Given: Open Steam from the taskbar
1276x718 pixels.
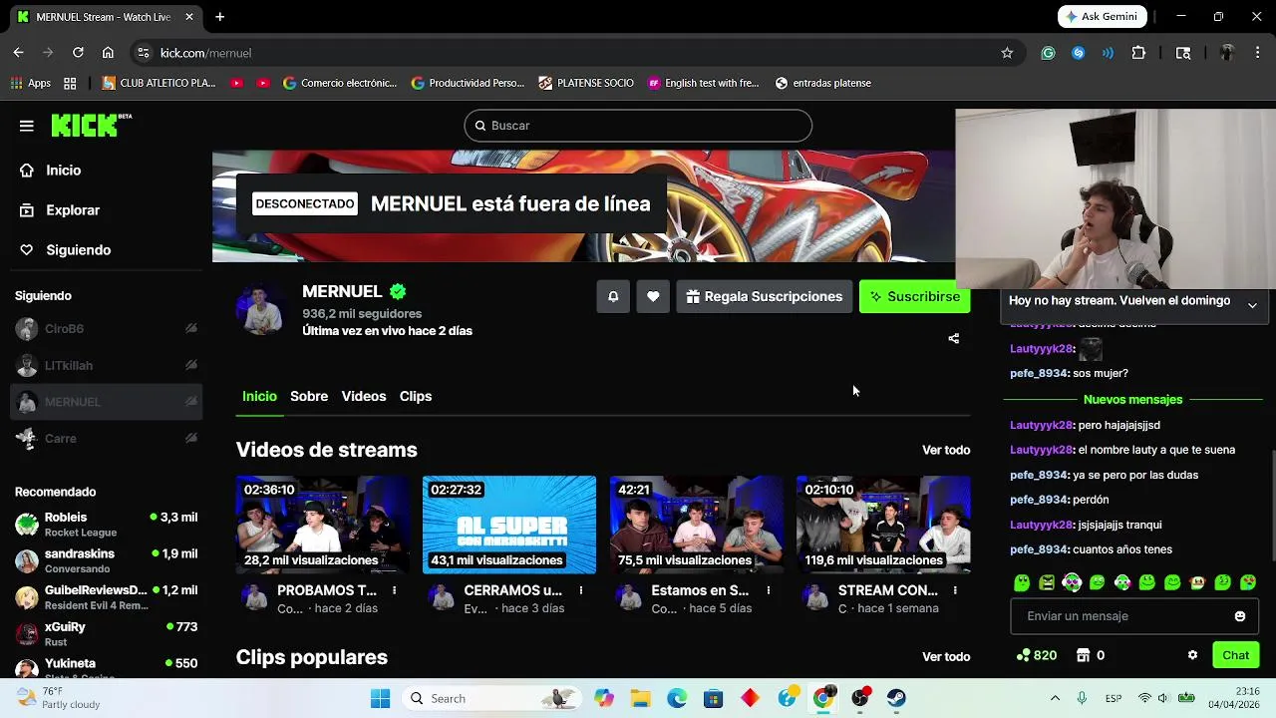Looking at the screenshot, I should pyautogui.click(x=896, y=698).
